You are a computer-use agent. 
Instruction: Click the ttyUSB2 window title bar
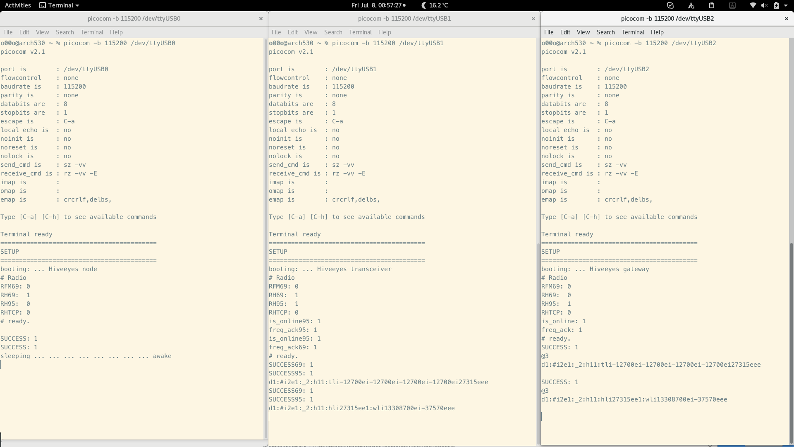click(667, 19)
